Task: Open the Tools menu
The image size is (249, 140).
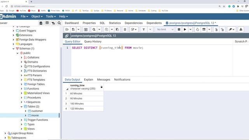Action: coord(51,16)
